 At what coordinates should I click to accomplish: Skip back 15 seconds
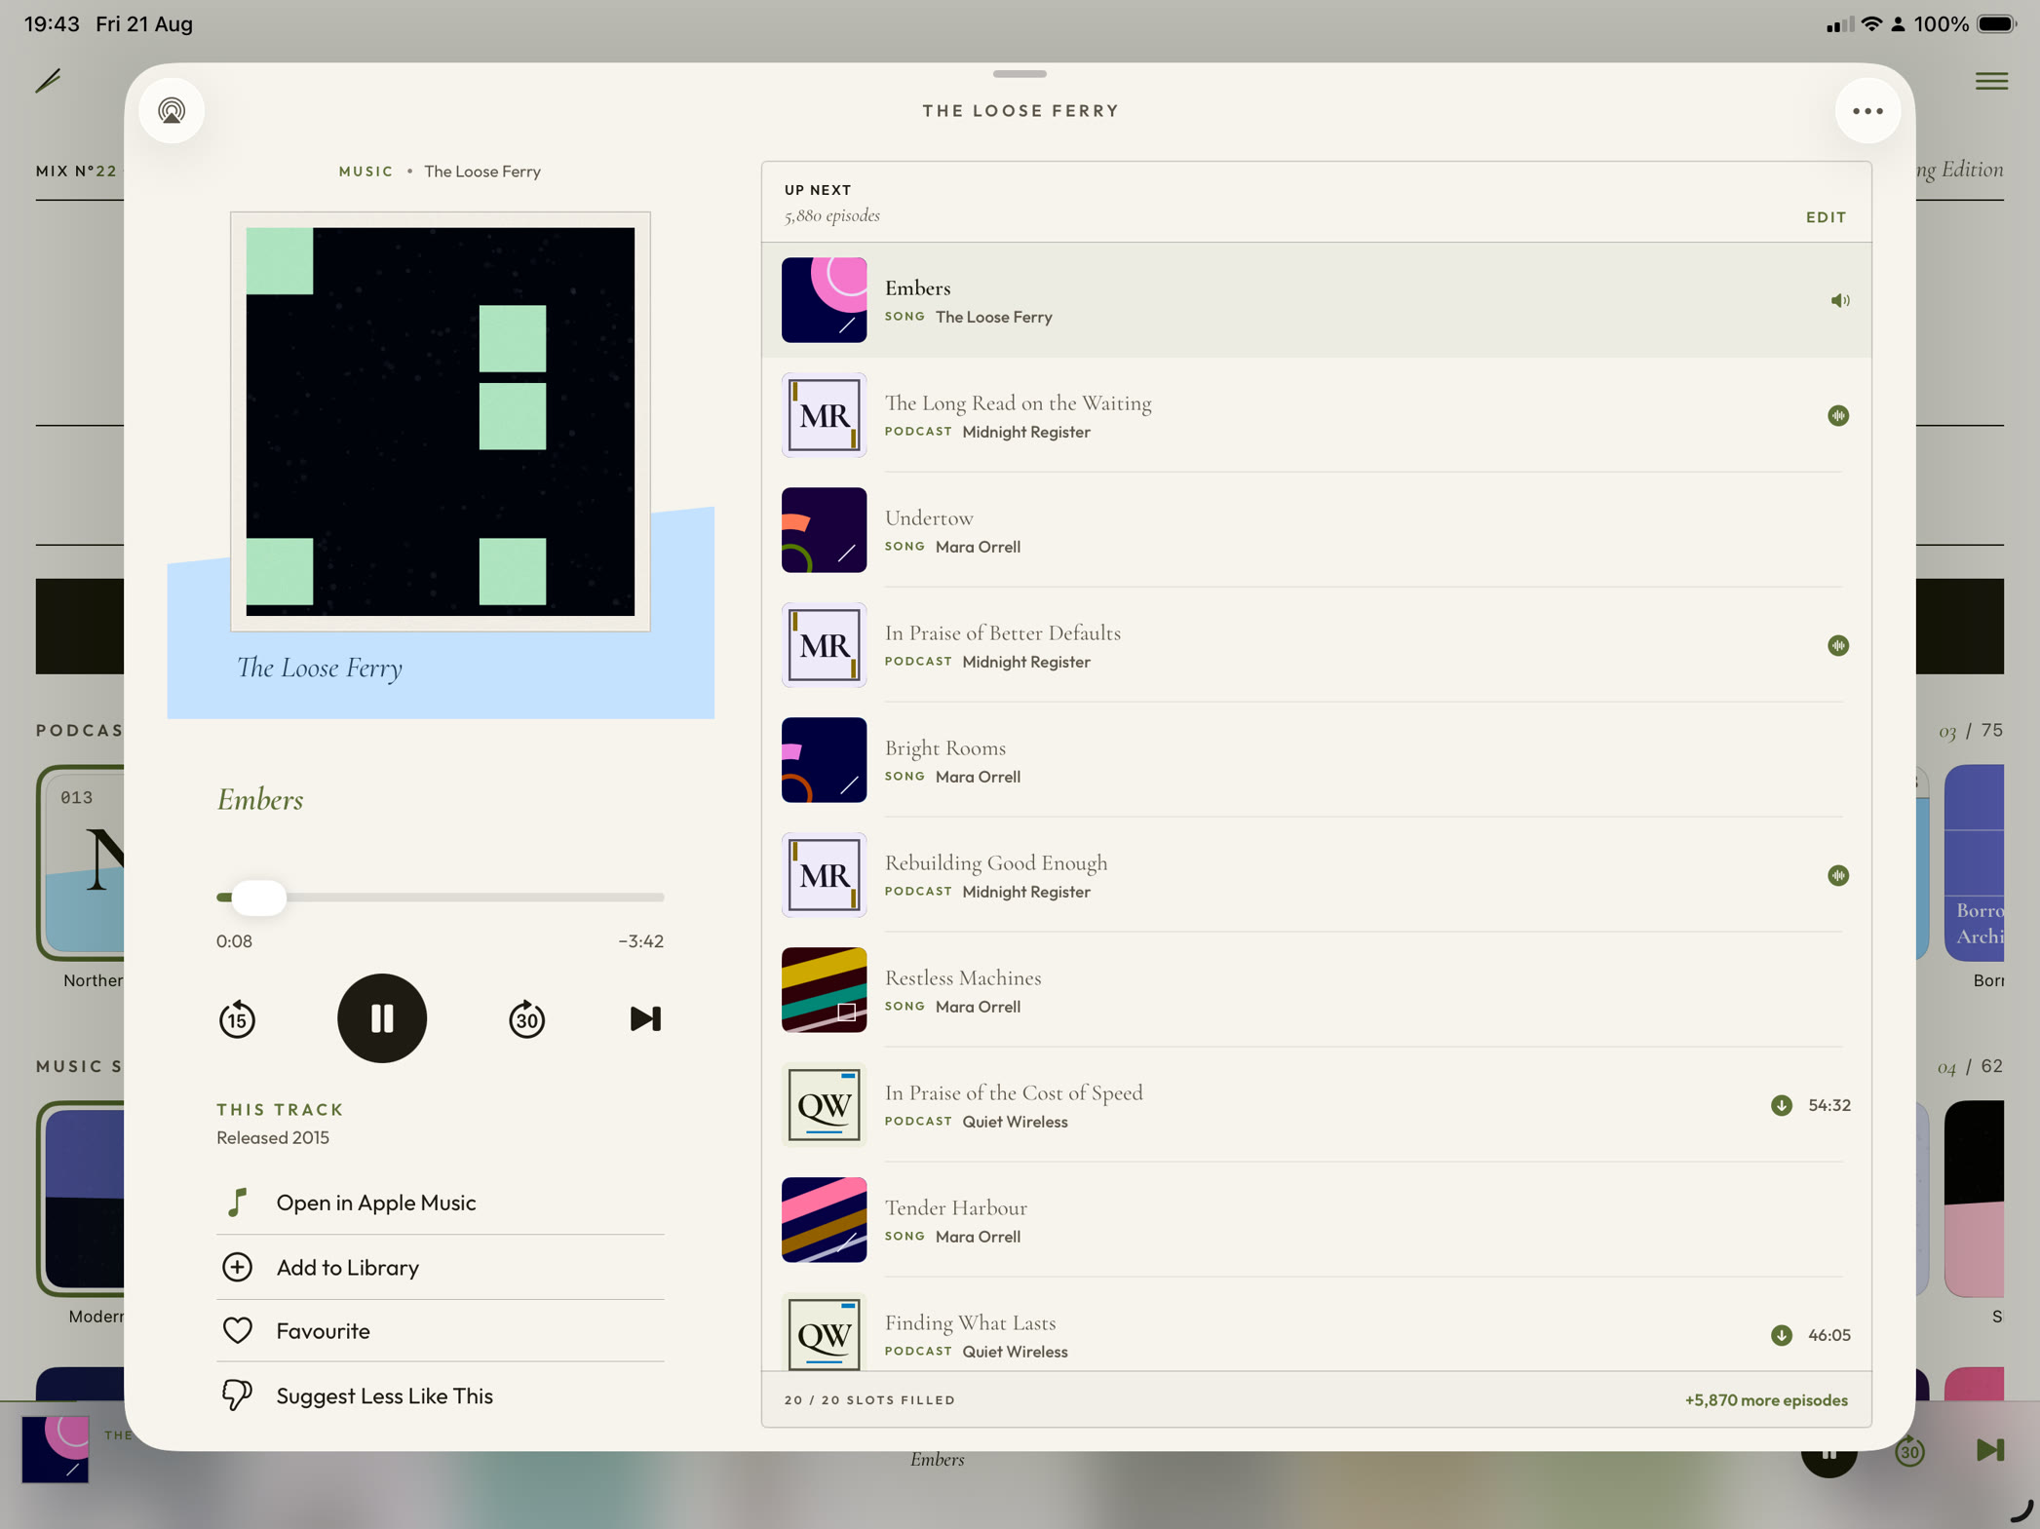(x=237, y=1019)
